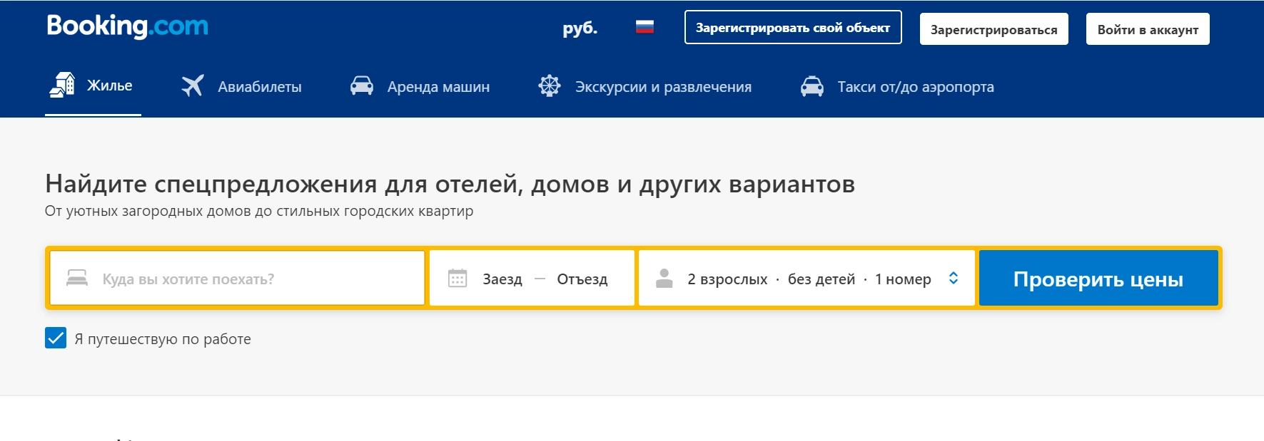The width and height of the screenshot is (1264, 441).
Task: Click the car icon for Аренда машин
Action: [362, 86]
